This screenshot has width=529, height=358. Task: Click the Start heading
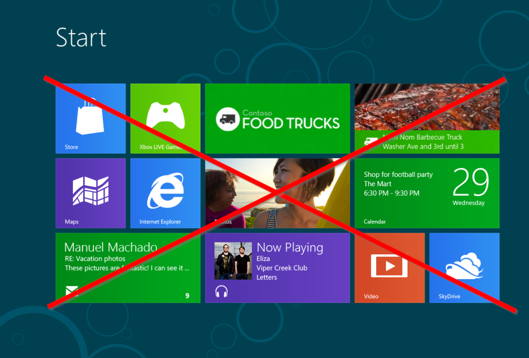click(x=81, y=38)
